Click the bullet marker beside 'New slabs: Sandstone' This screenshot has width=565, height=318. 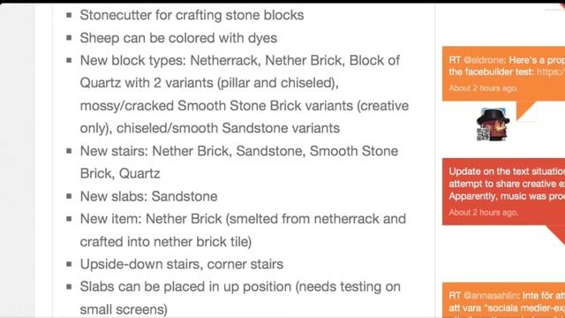click(69, 196)
